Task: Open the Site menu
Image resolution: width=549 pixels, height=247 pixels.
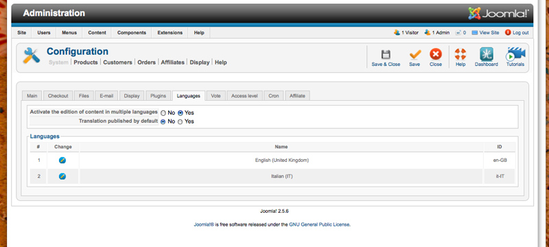Action: point(22,32)
